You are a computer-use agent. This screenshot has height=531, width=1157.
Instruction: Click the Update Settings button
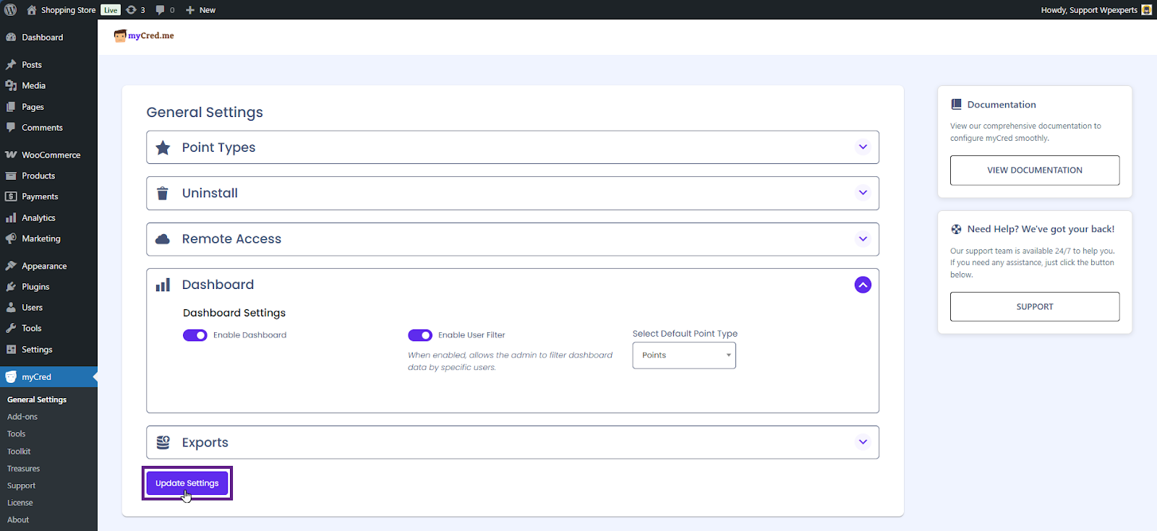click(x=187, y=483)
